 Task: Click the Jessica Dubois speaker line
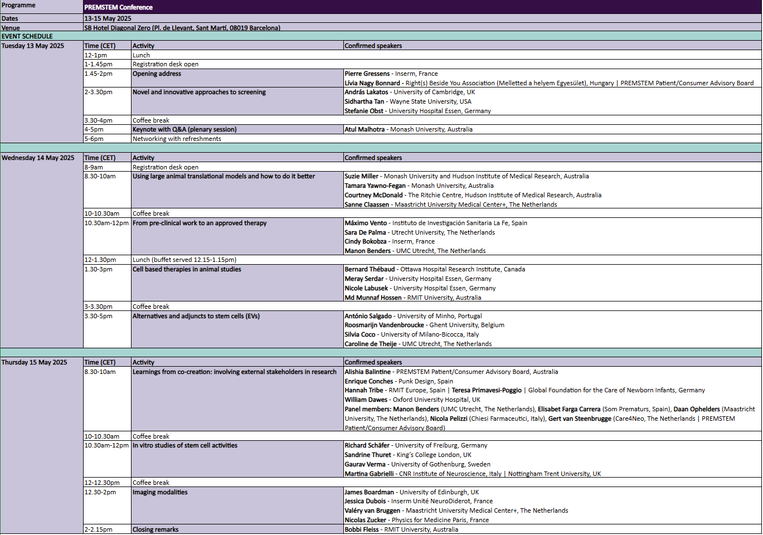pyautogui.click(x=419, y=501)
